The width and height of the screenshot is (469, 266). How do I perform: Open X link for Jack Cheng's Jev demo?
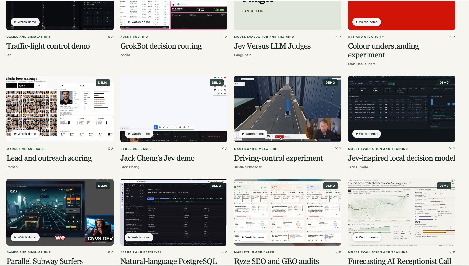click(x=224, y=149)
